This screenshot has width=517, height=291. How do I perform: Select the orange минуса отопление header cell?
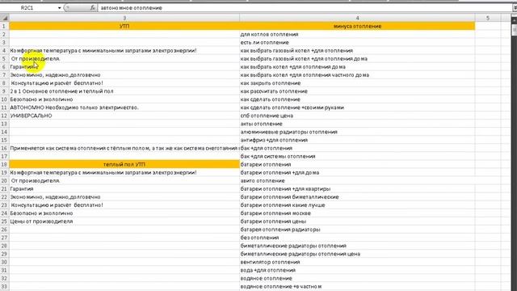click(x=357, y=26)
